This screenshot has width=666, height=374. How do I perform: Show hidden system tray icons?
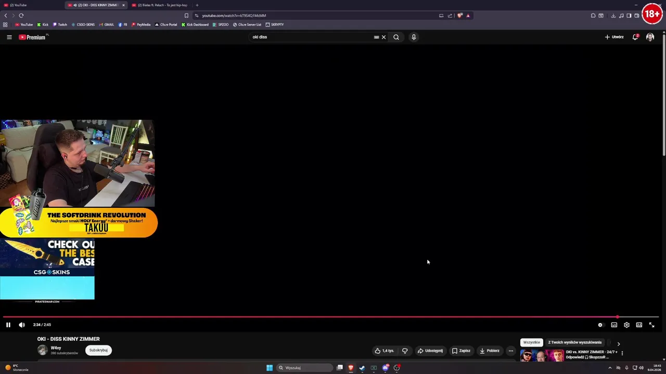coord(610,368)
